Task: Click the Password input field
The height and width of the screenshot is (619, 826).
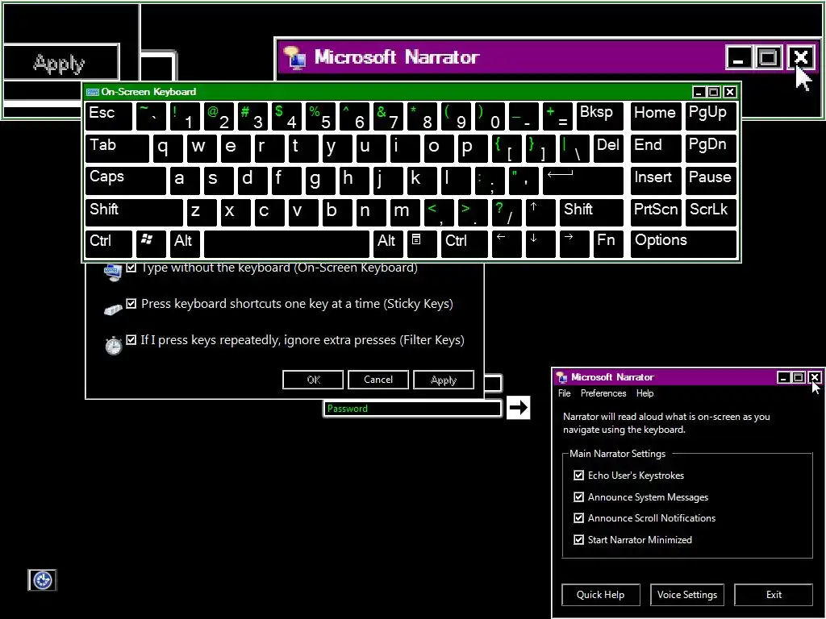Action: 412,409
